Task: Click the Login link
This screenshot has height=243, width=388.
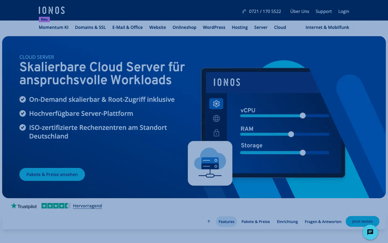Action: pos(344,11)
